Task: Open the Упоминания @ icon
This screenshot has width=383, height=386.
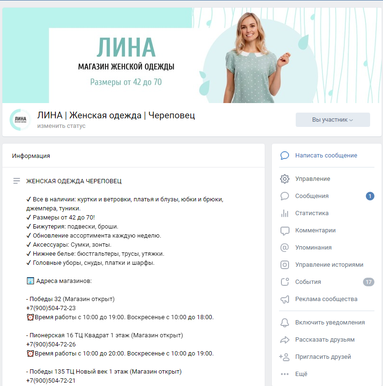Action: click(285, 248)
